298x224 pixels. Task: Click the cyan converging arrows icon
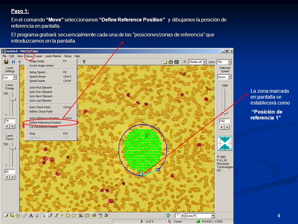tap(168, 215)
